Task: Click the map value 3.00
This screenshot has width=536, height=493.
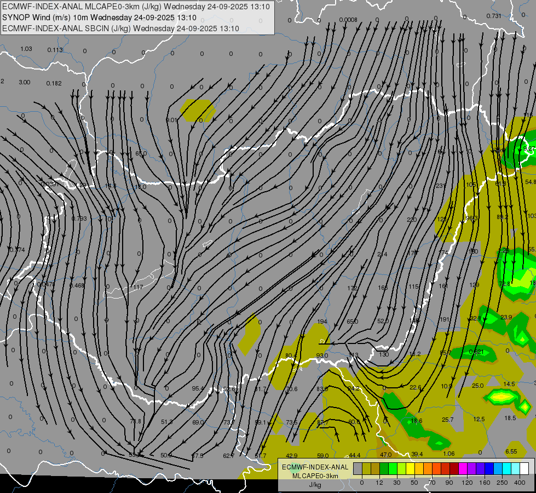Action: [x=24, y=83]
